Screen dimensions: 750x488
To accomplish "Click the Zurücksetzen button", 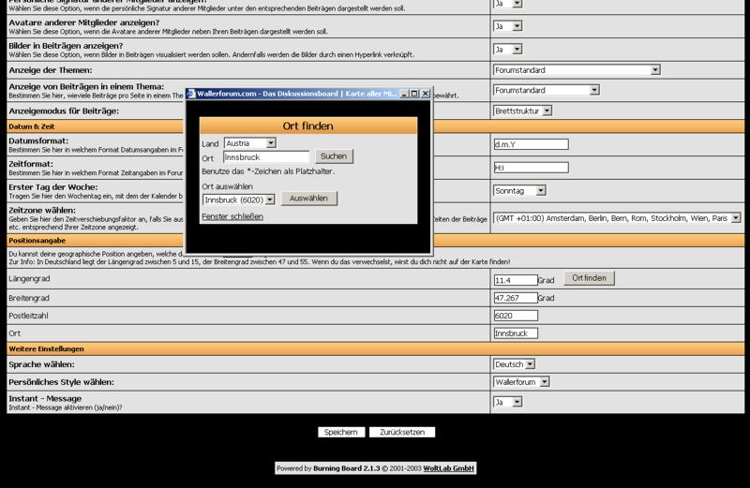I will (x=401, y=432).
